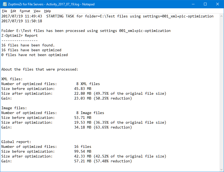224x172 pixels.
Task: Click the 'Z-OptimiZr Report' heading line
Action: coord(20,35)
